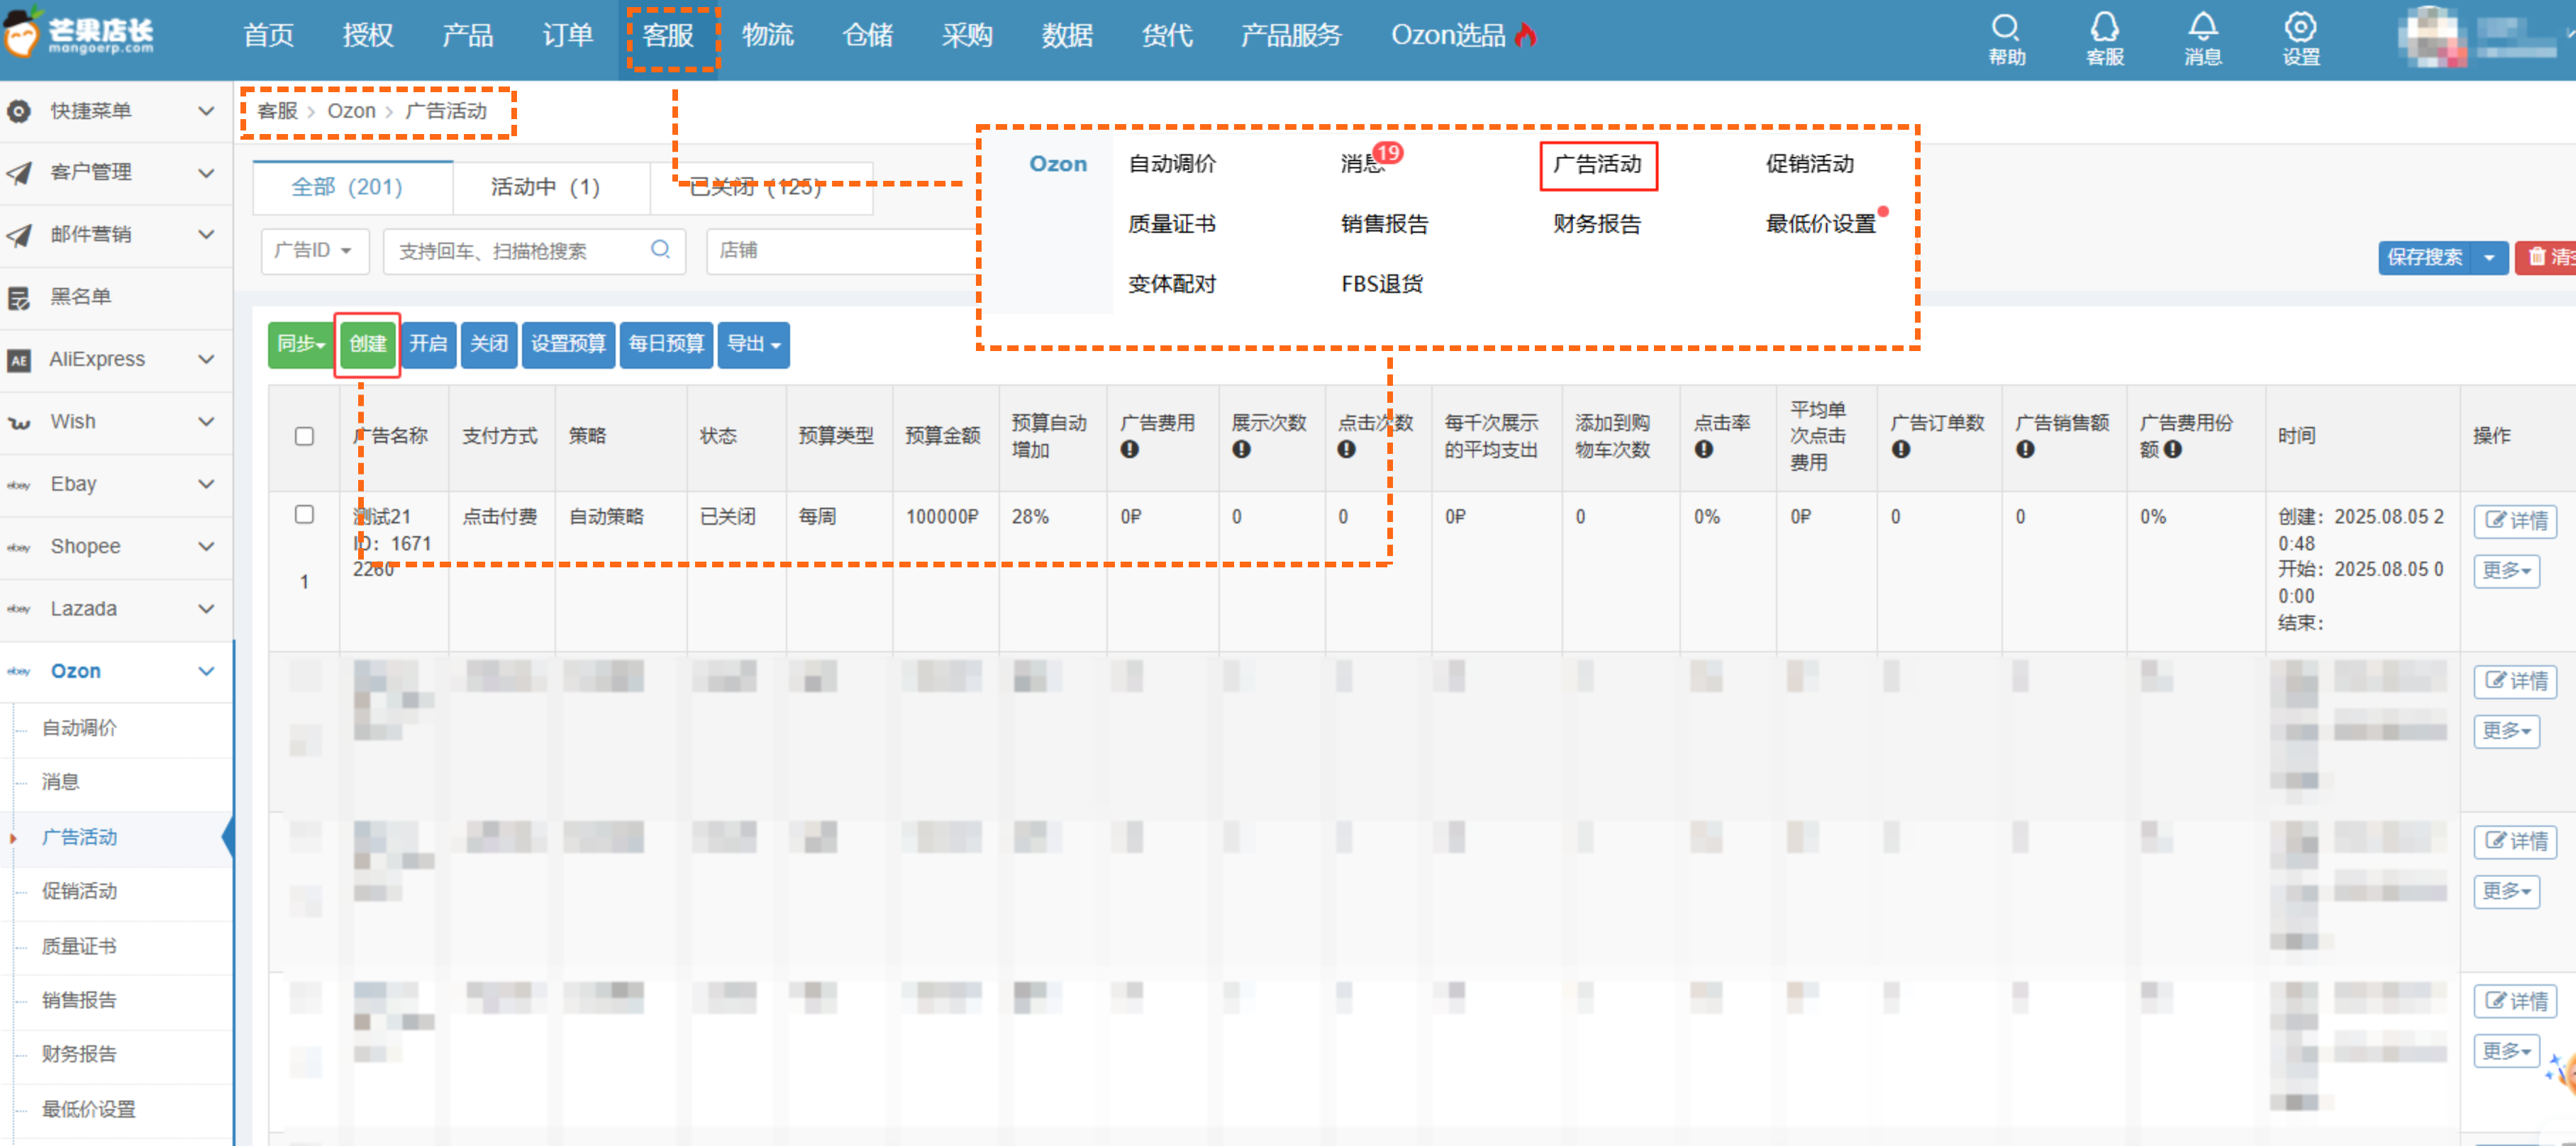
Task: Open 销售报告 in the Ozon sidebar submenu
Action: 79,1000
